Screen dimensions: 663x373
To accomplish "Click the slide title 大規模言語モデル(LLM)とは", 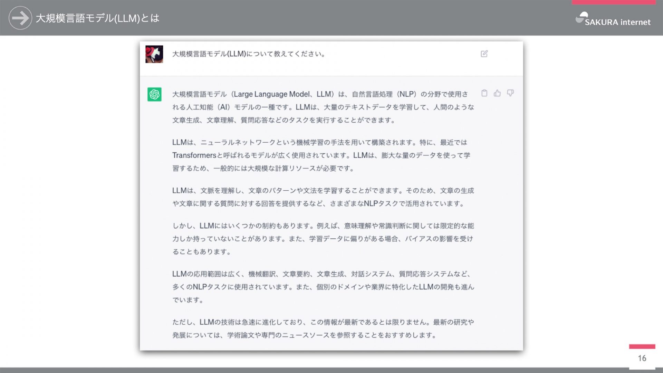I will pyautogui.click(x=97, y=18).
